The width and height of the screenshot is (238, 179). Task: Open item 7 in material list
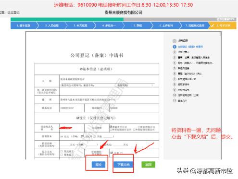(x=187, y=79)
